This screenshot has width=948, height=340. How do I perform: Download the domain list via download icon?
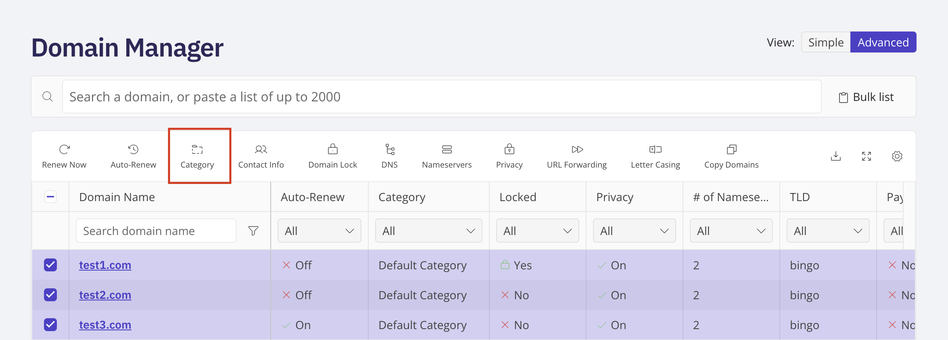point(836,156)
